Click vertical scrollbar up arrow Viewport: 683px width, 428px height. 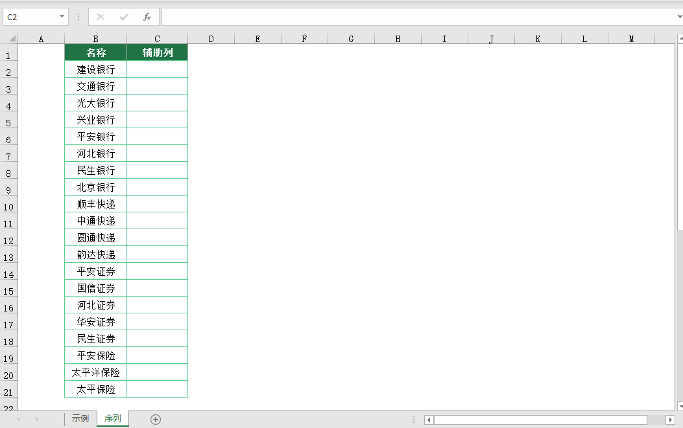coord(680,39)
